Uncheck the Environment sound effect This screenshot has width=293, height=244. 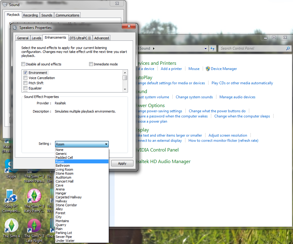click(x=26, y=73)
